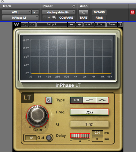Toggle the automation SAFE button
Screen dimensions: 136x152
[83, 18]
